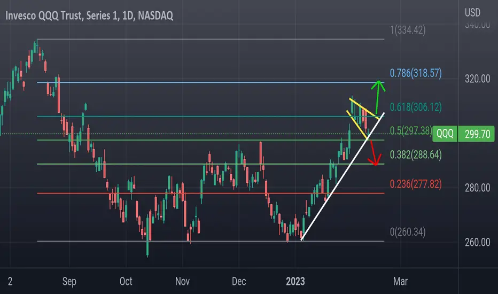Click the USD currency label
The height and width of the screenshot is (294, 498).
point(472,13)
